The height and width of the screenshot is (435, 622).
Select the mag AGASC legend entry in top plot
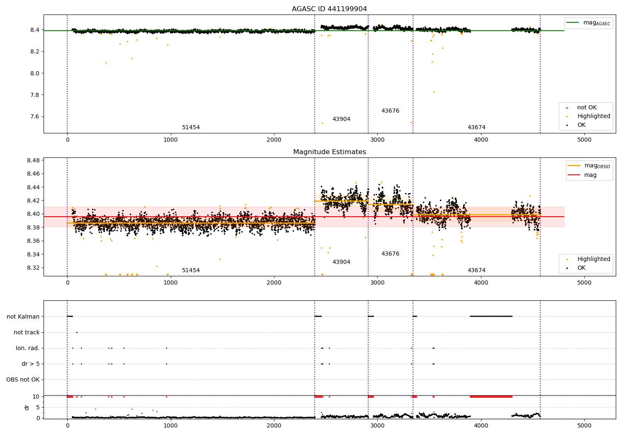(588, 23)
